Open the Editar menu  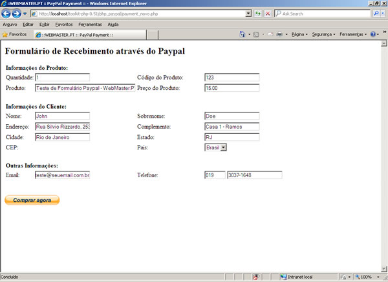pyautogui.click(x=28, y=25)
